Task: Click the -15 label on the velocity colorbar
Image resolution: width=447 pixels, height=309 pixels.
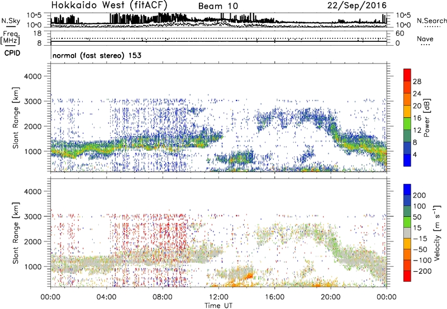Action: click(420, 239)
